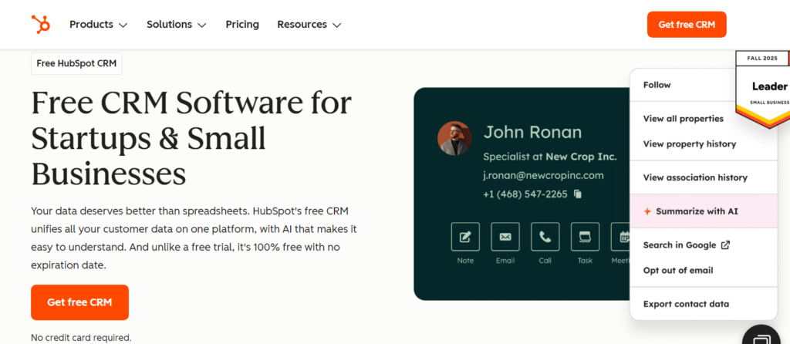Click the Free CRM Software headline
This screenshot has width=790, height=344.
tap(191, 139)
